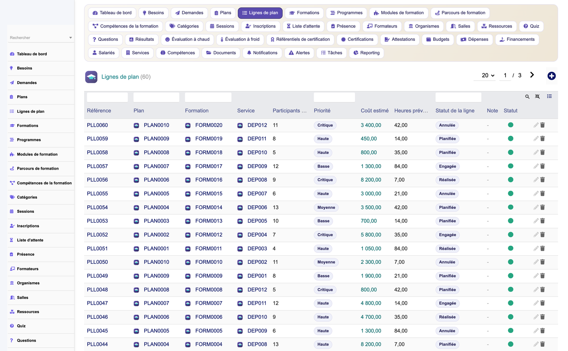
Task: Open sidebar Quiz item
Action: tap(41, 326)
